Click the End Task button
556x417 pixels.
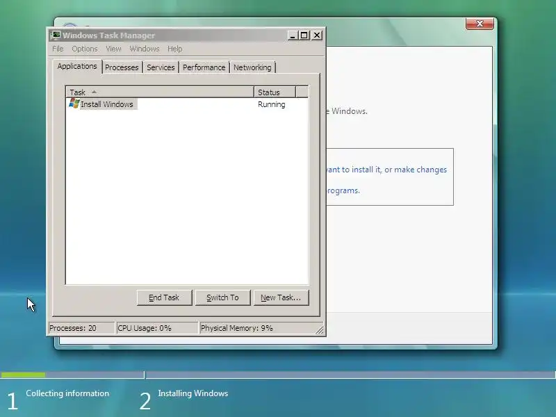(x=164, y=297)
